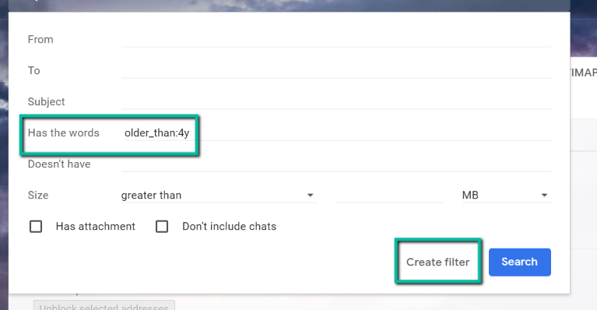
Task: Open the partially visible IMAP tab
Action: [584, 72]
